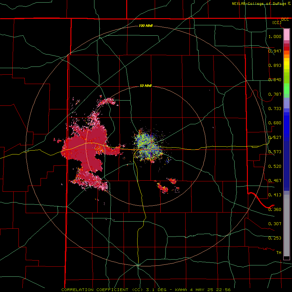Click the 1.000 value on the scale
This screenshot has height=292, width=292.
275,36
